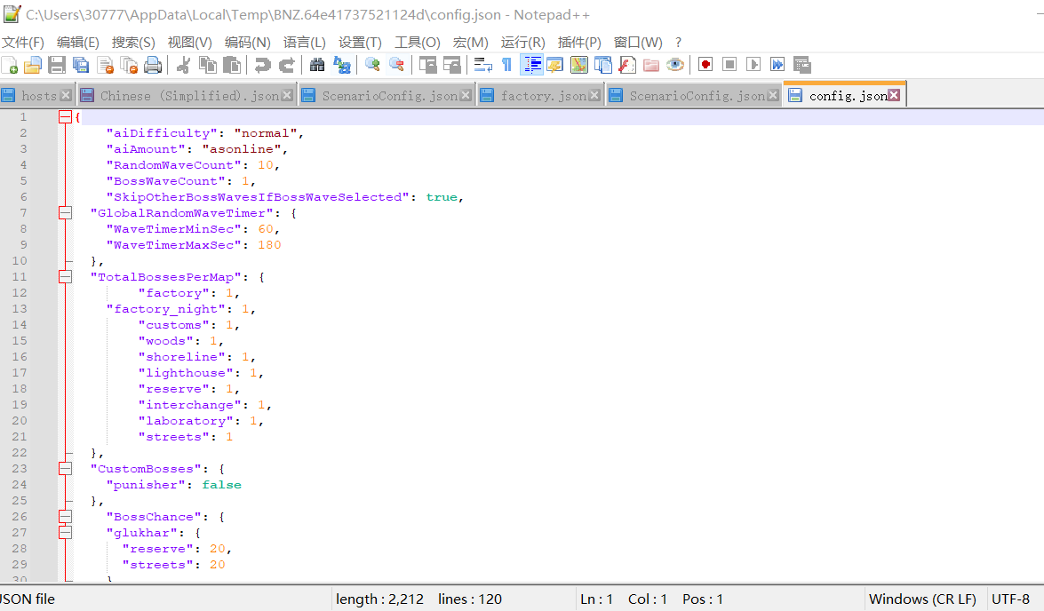The height and width of the screenshot is (611, 1044).
Task: Collapse the CustomBosses fold marker
Action: click(x=65, y=469)
